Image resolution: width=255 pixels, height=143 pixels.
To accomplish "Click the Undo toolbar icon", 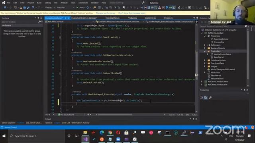I will 33,8.
